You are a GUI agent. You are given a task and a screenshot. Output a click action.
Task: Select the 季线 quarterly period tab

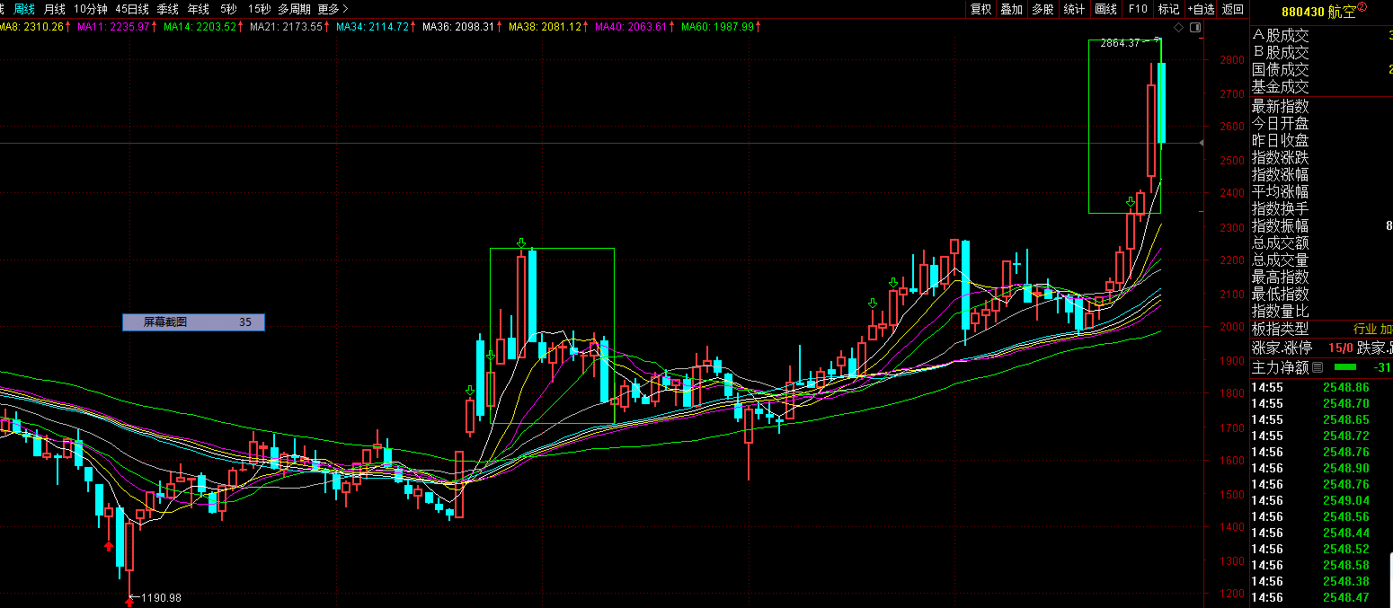168,9
